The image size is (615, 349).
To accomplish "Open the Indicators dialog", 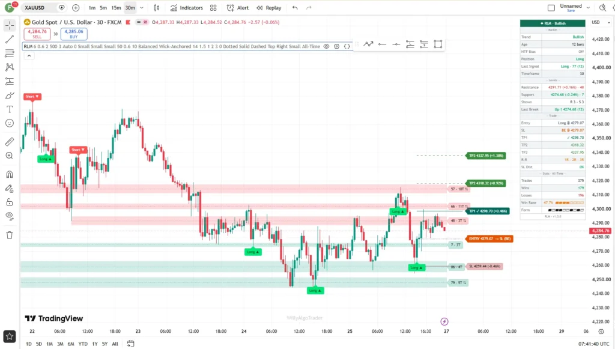I will pos(187,8).
